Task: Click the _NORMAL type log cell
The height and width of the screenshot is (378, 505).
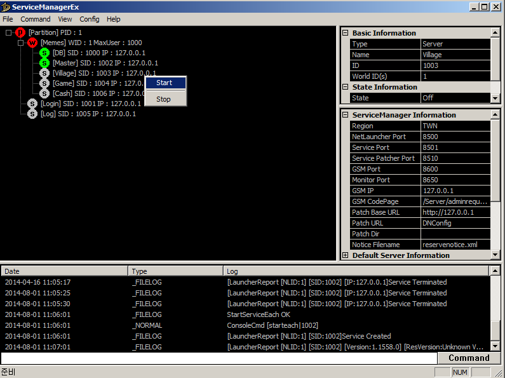Action: click(x=147, y=325)
